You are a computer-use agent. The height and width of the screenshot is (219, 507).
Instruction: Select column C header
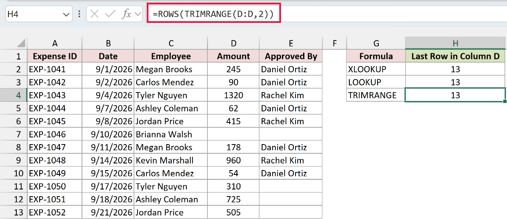[x=171, y=43]
